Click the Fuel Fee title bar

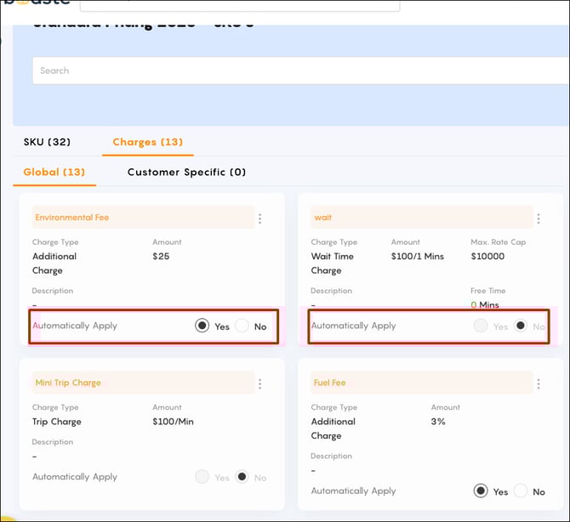(422, 383)
